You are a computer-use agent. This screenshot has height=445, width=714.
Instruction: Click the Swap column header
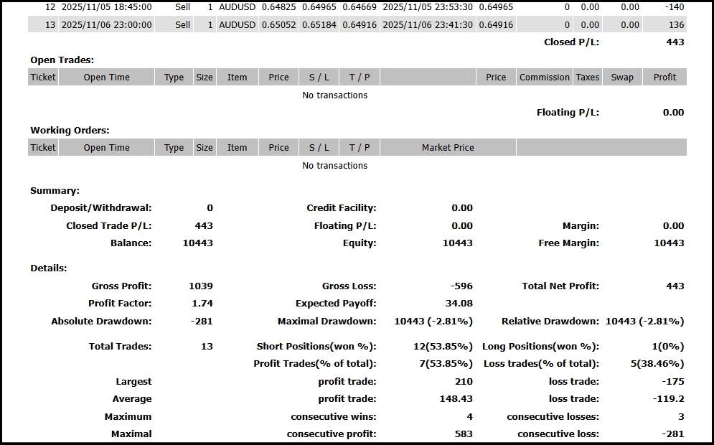coord(622,78)
